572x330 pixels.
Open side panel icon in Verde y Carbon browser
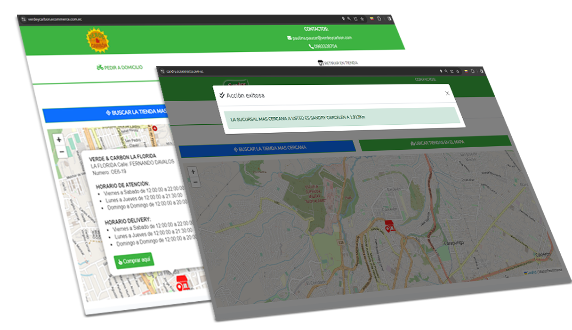pyautogui.click(x=389, y=19)
